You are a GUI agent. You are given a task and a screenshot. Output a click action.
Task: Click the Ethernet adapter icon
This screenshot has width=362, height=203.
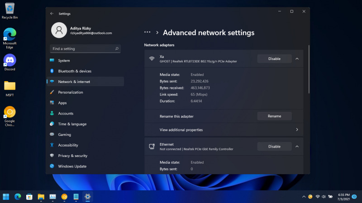coord(152,146)
